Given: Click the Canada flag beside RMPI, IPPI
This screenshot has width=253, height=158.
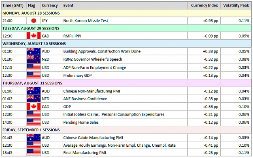Looking at the screenshot, I should click(34, 36).
